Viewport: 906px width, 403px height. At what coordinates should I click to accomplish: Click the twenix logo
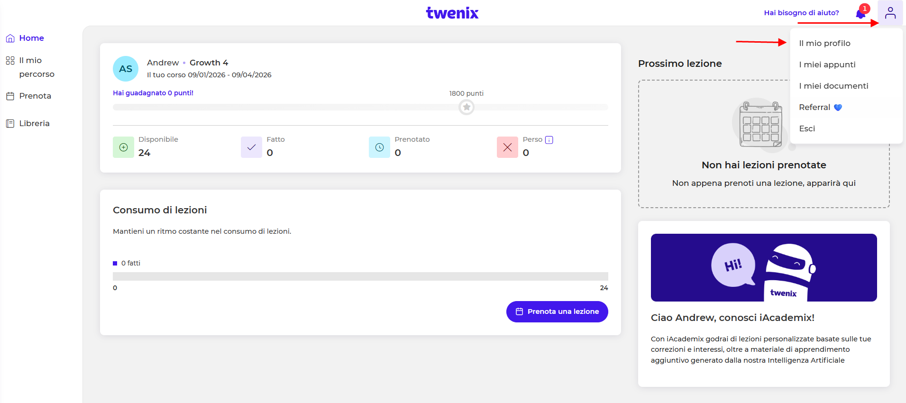point(452,13)
